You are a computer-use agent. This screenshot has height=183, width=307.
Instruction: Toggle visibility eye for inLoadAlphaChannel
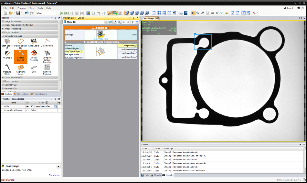28,110
